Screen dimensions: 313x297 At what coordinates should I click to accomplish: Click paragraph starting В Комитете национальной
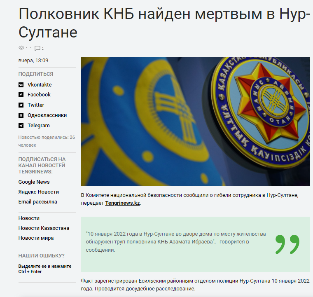[x=189, y=199]
